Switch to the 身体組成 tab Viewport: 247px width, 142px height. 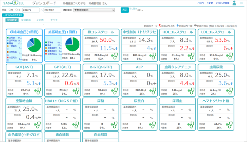pyautogui.click(x=26, y=20)
